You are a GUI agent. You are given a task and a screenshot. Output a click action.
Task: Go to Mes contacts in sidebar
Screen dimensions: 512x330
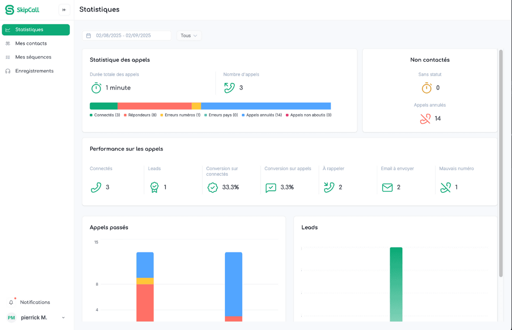point(31,43)
